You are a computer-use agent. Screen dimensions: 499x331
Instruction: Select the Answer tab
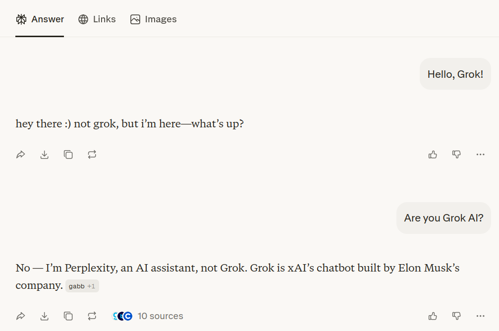(x=40, y=19)
